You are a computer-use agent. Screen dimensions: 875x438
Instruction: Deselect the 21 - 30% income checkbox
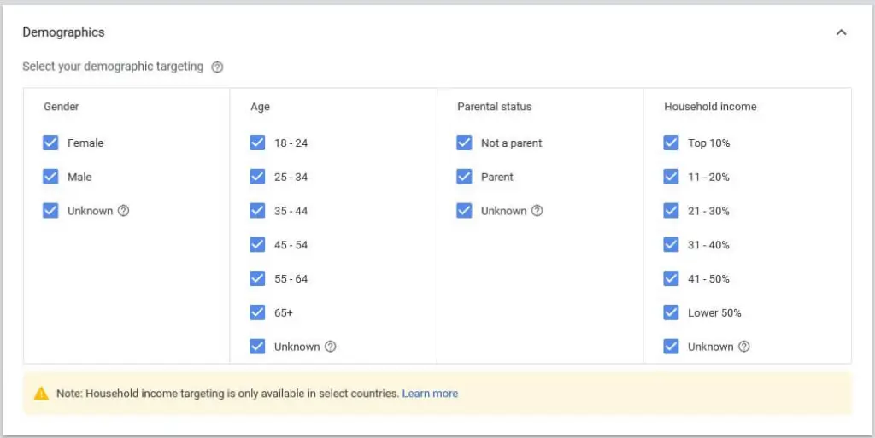point(671,211)
